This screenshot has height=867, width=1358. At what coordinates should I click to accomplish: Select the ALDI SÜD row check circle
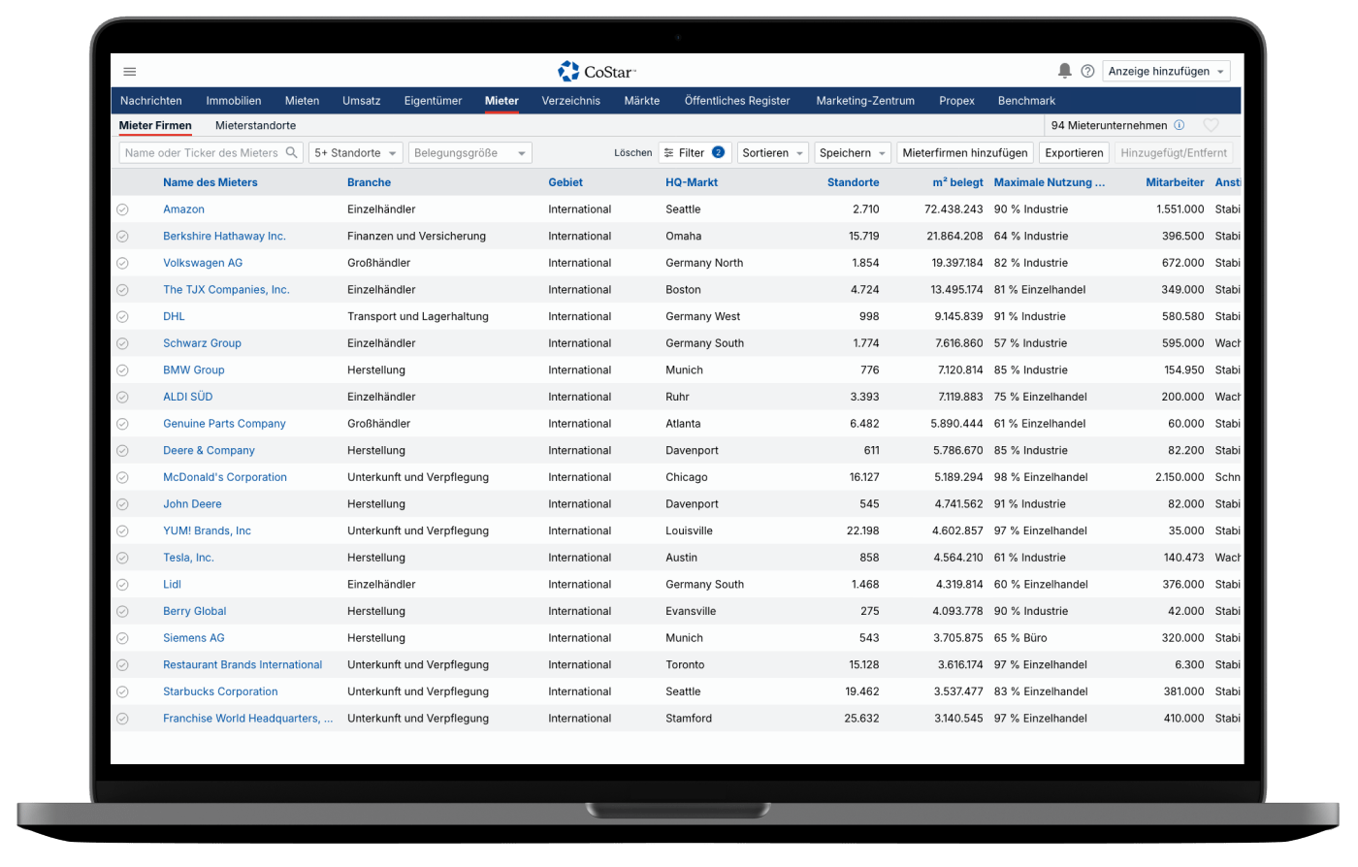[x=122, y=398]
